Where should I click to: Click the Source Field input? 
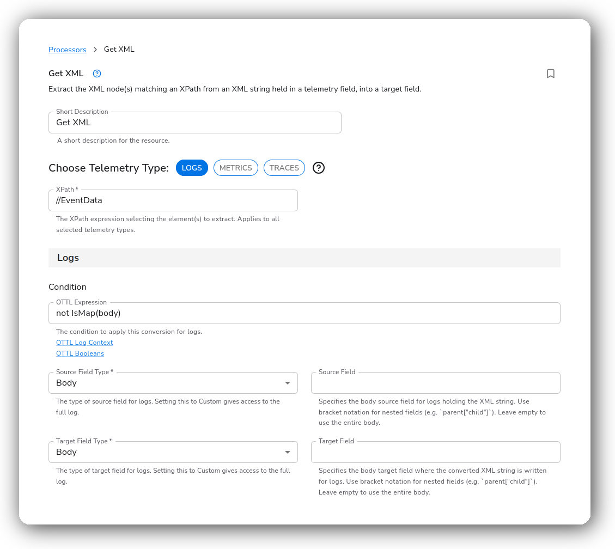(435, 383)
